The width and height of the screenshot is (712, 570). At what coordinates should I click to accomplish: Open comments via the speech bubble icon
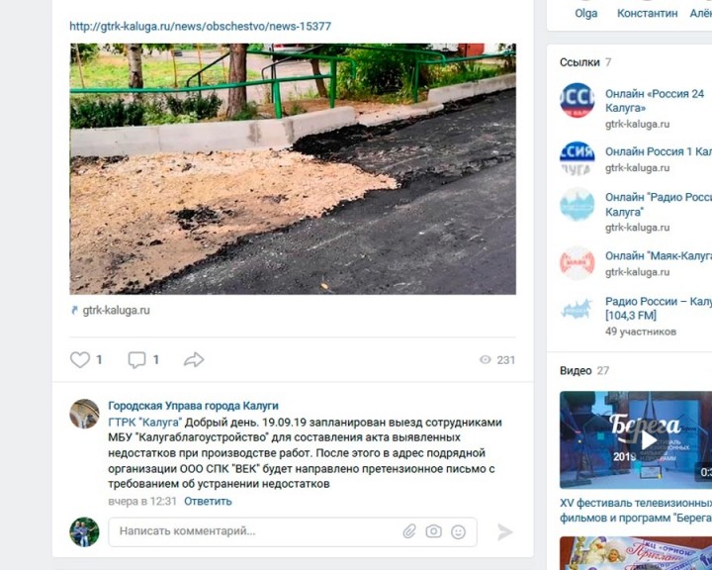[136, 360]
